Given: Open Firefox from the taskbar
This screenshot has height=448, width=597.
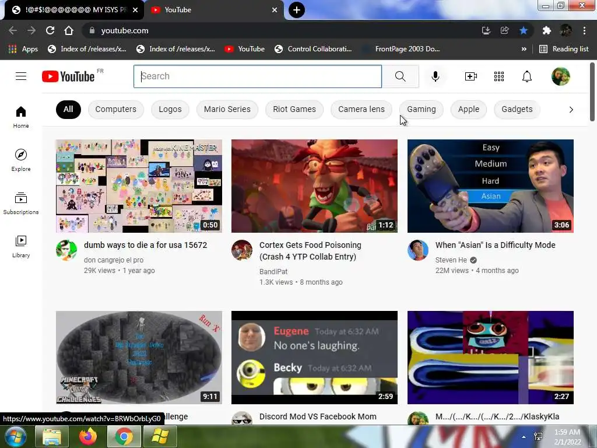Looking at the screenshot, I should (x=87, y=436).
